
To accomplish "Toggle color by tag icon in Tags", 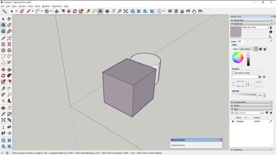I will pos(267,113).
